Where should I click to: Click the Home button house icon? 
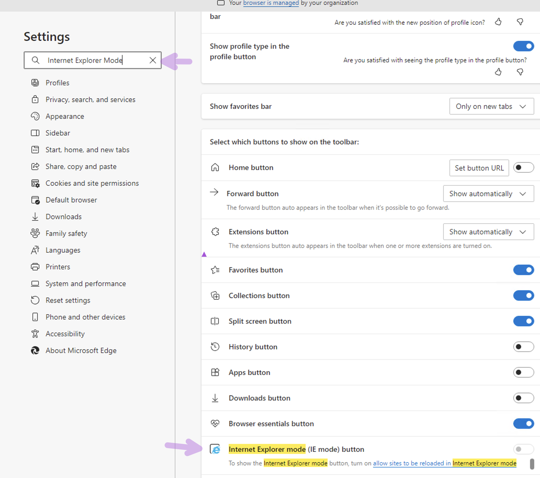215,167
